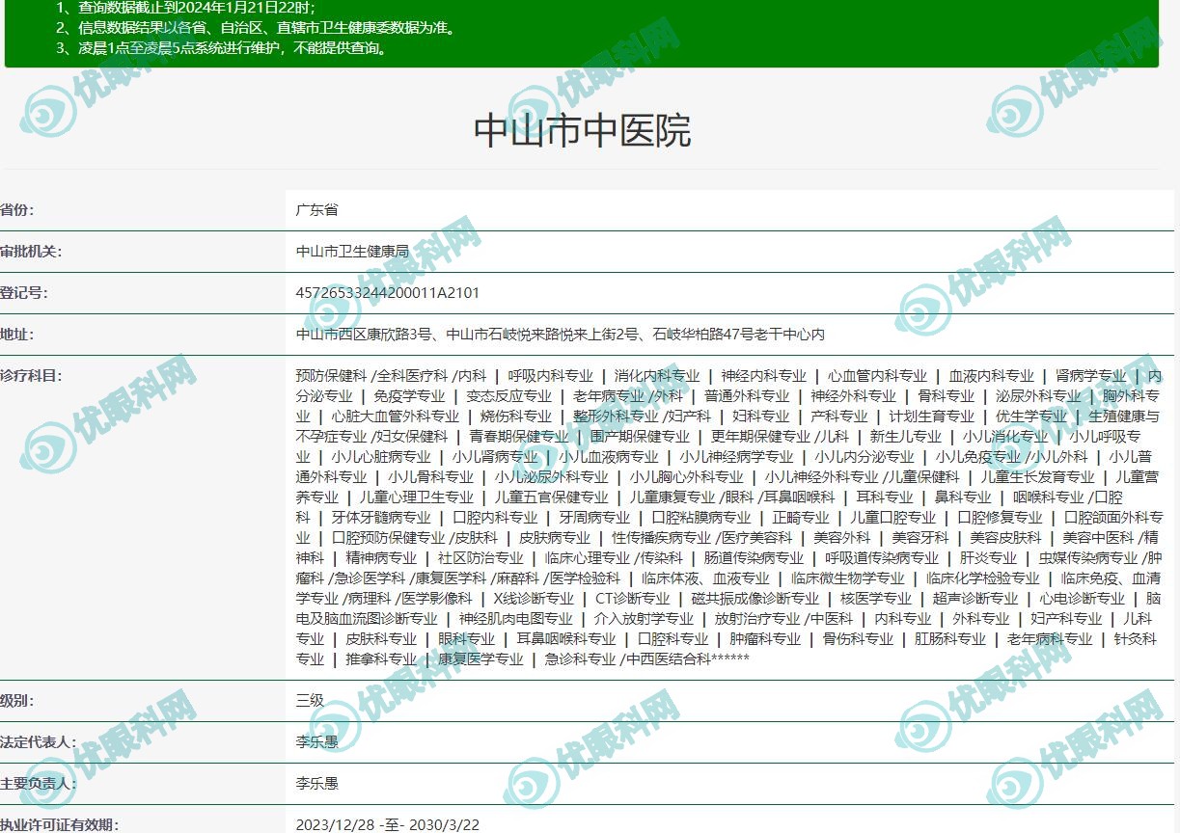
Task: Click 李乐愚 in the 法定代表人 row
Action: pyautogui.click(x=316, y=742)
